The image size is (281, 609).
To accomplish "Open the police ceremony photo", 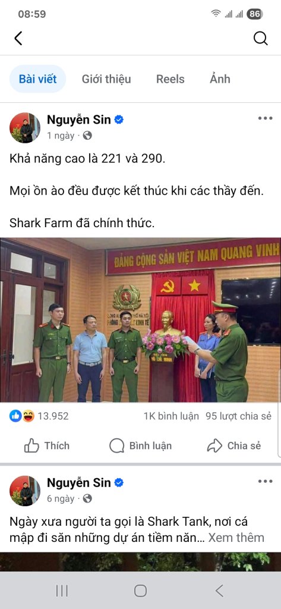I will click(x=140, y=319).
